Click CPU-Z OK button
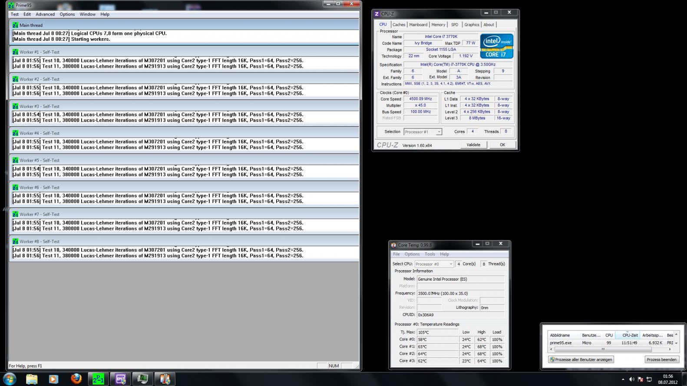Viewport: 687px width, 386px height. [x=502, y=145]
